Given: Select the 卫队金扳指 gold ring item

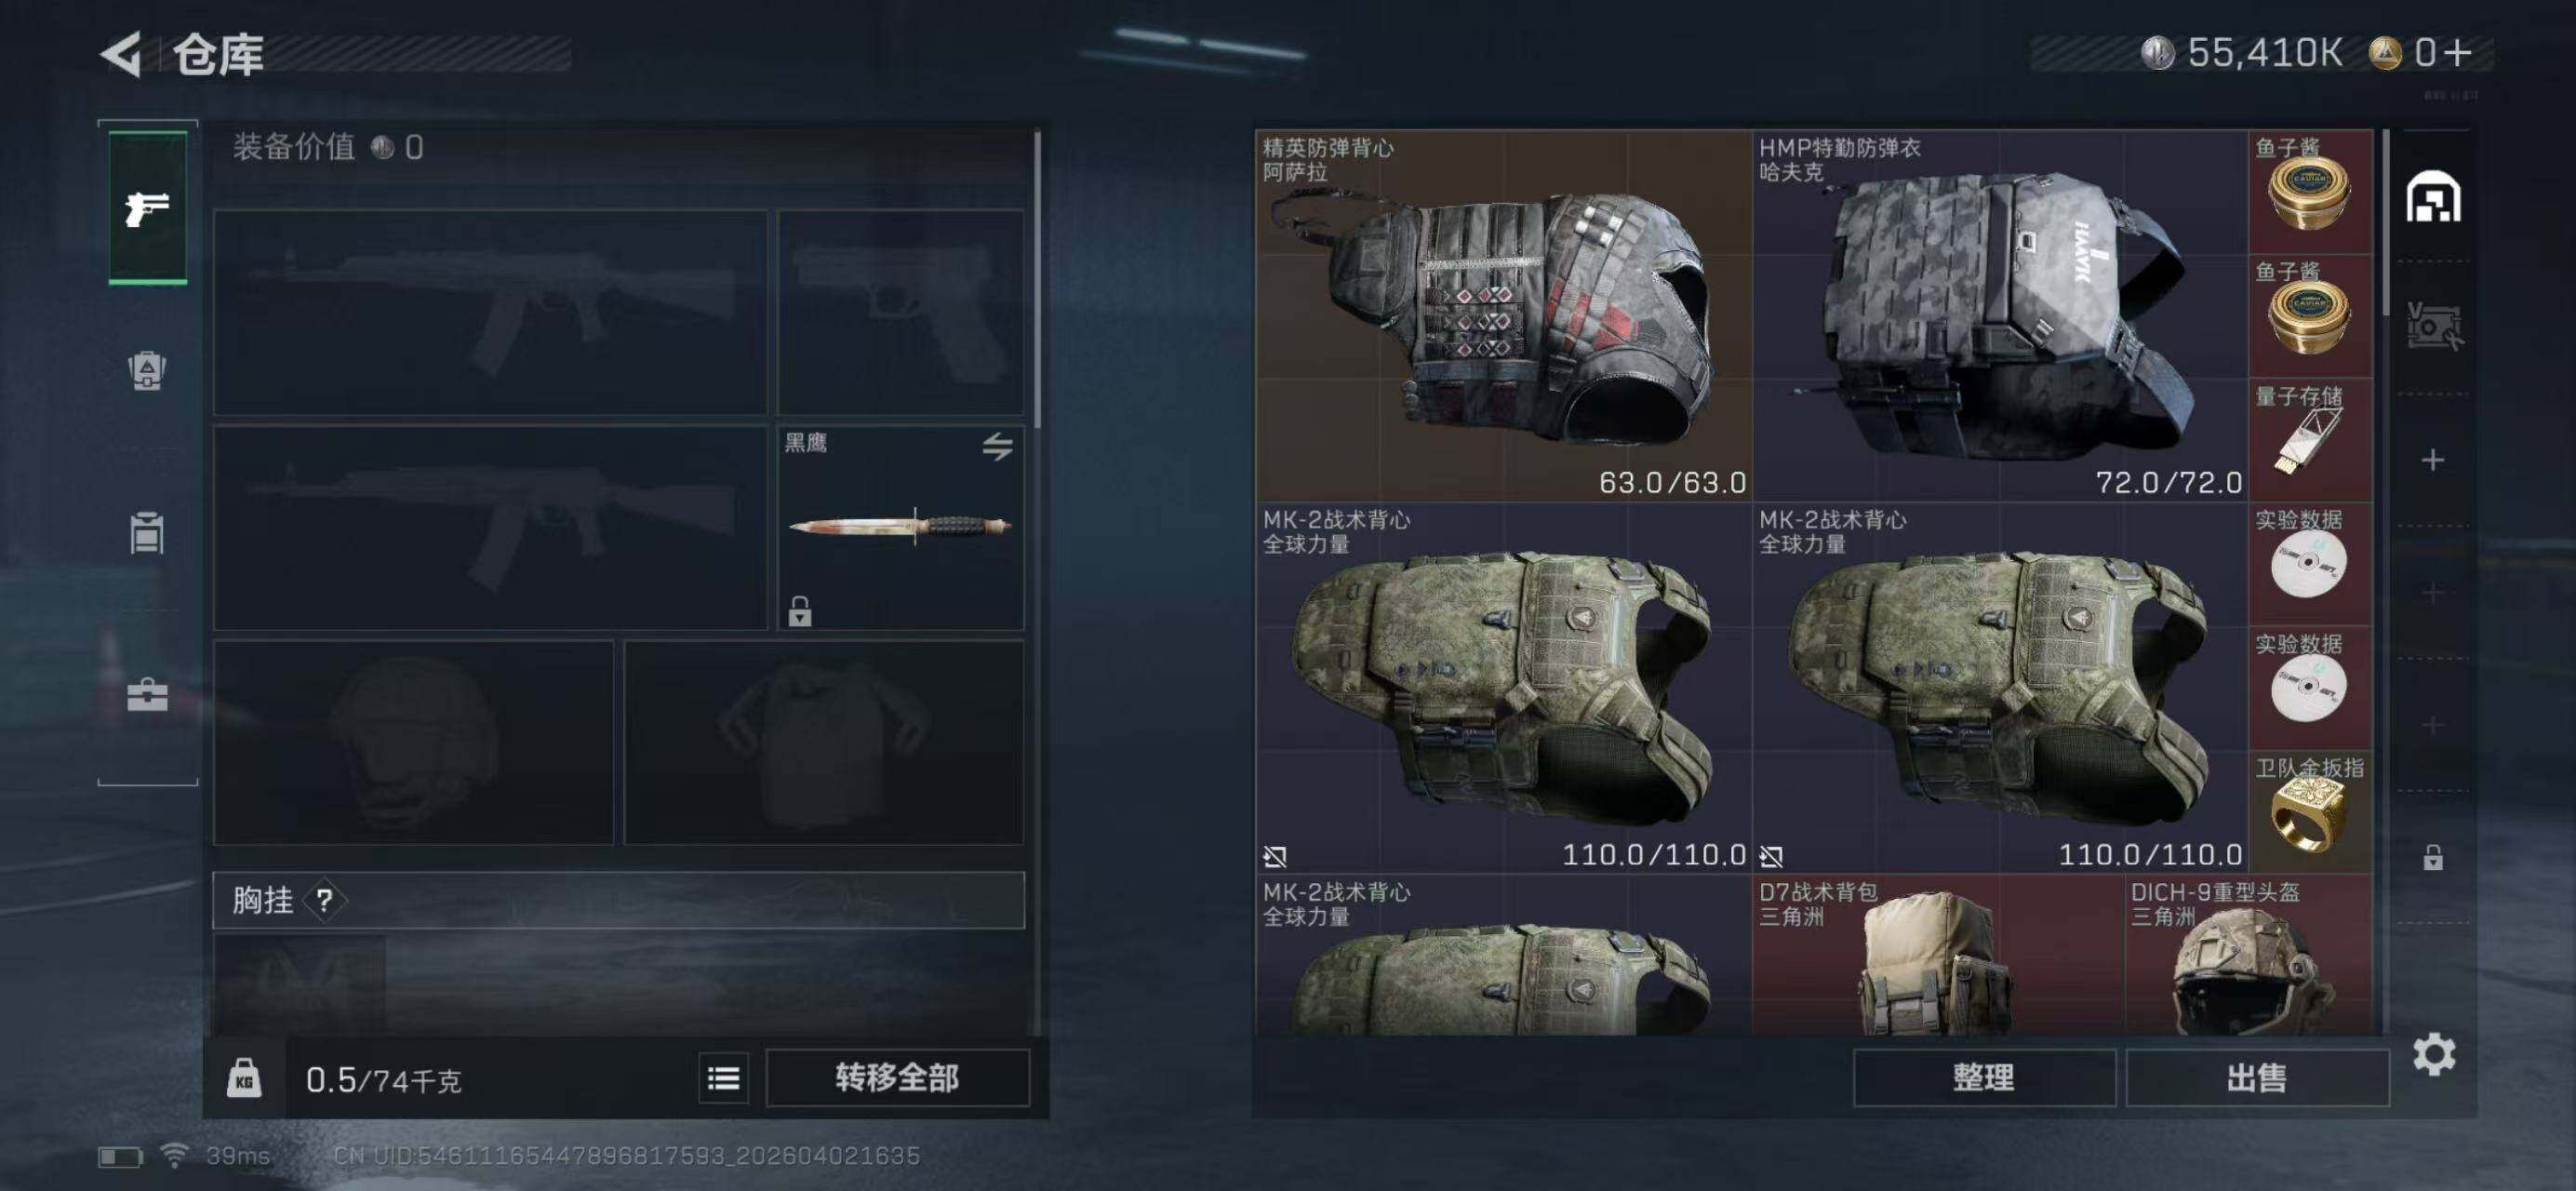Looking at the screenshot, I should pos(2310,812).
